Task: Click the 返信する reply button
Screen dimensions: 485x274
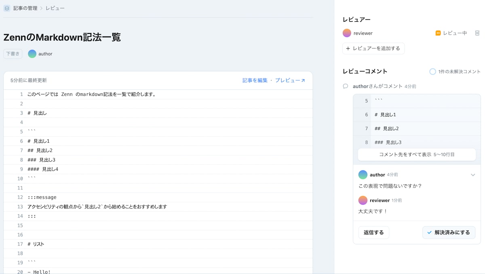Action: [374, 232]
